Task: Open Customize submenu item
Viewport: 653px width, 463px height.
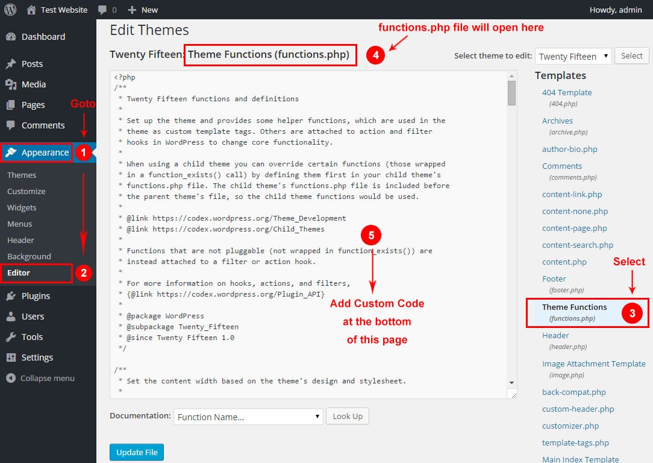Action: coord(27,191)
